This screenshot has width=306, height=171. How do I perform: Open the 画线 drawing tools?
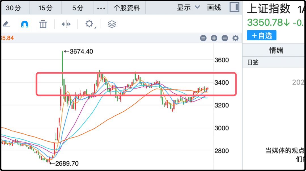(x=214, y=8)
